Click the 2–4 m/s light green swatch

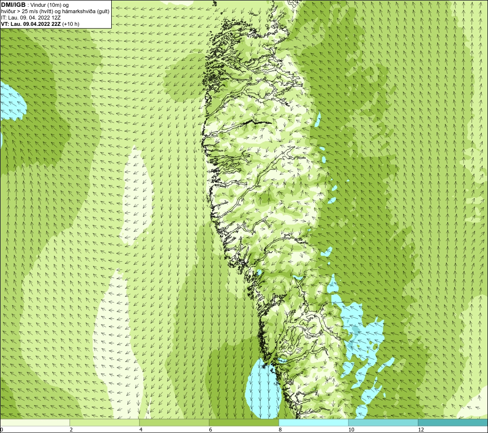(x=104, y=422)
